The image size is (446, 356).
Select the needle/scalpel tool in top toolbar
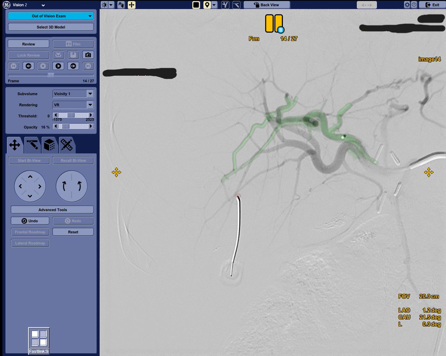point(236,5)
